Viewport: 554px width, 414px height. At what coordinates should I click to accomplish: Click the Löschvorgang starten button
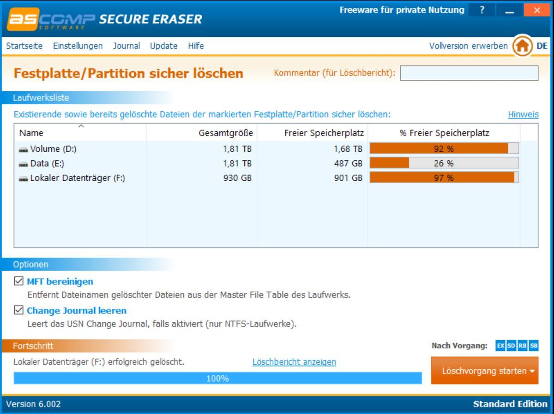point(485,371)
